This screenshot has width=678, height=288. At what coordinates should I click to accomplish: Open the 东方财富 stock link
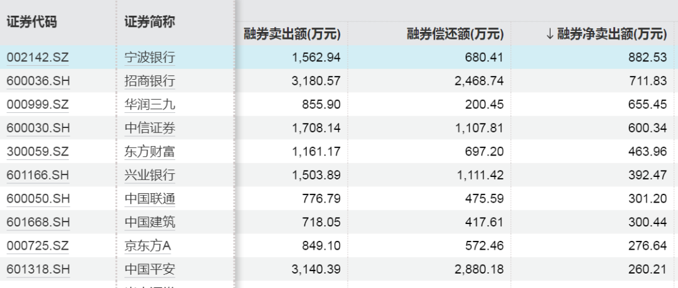149,152
